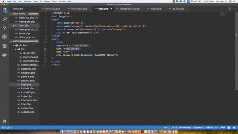238x134 pixels.
Task: Open the Go menu
Action: coord(41,1)
